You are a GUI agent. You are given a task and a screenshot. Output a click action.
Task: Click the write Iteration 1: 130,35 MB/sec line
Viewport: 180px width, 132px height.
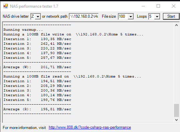pos(37,39)
